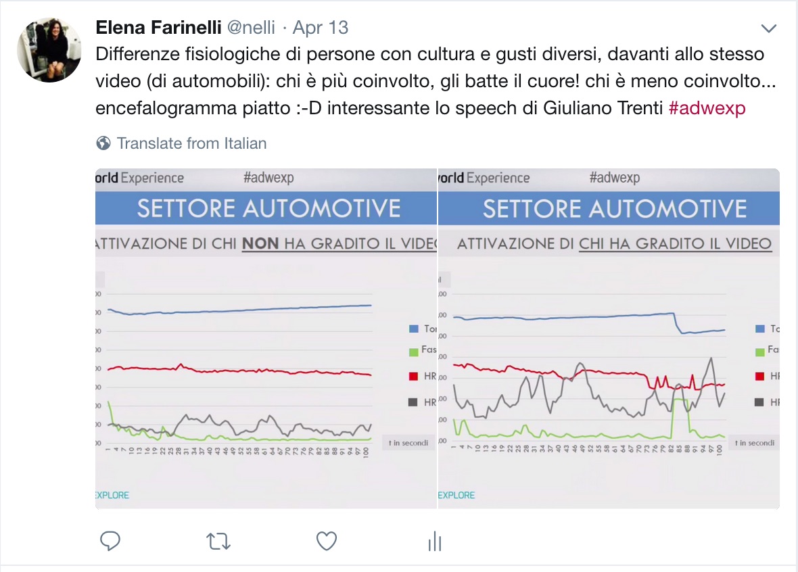
Task: Open right chart image CHI HA GRADITO
Action: (609, 339)
